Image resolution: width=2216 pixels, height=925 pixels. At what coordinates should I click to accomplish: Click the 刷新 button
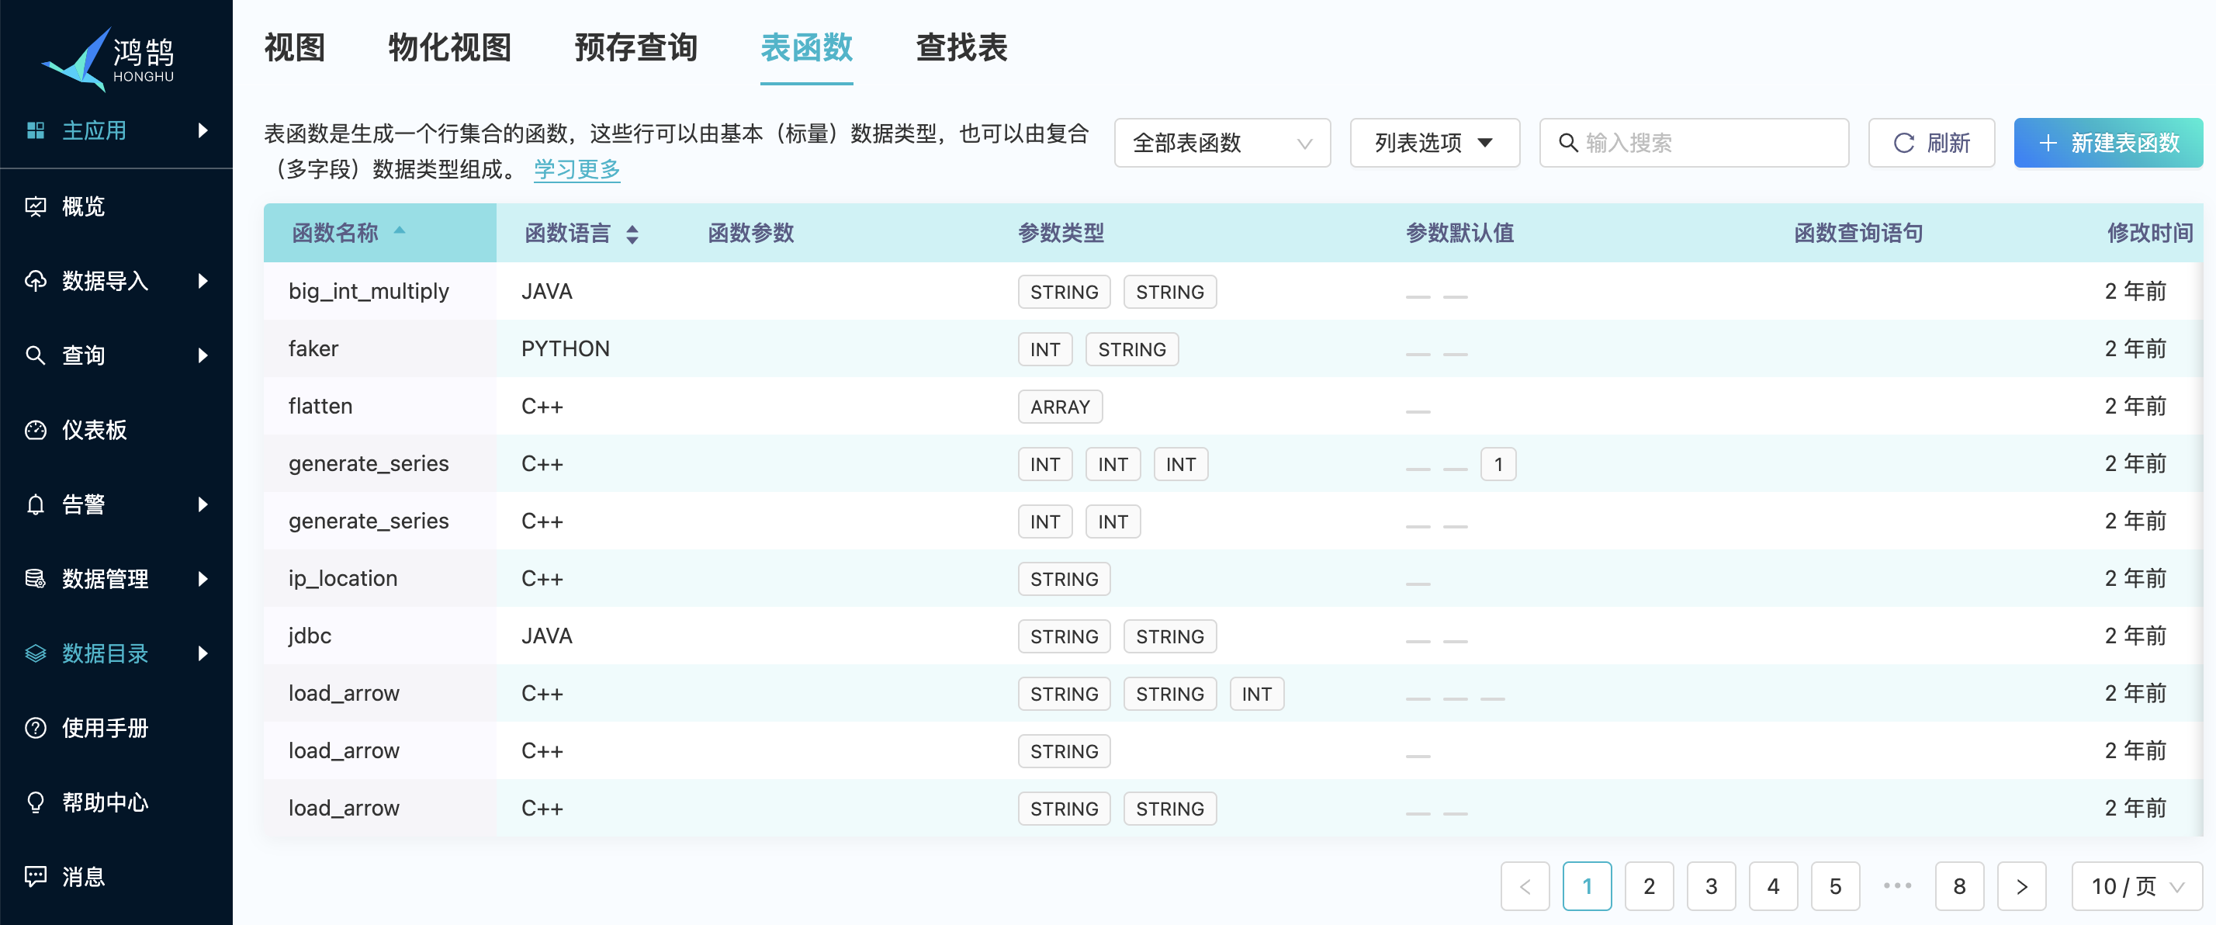[1931, 142]
